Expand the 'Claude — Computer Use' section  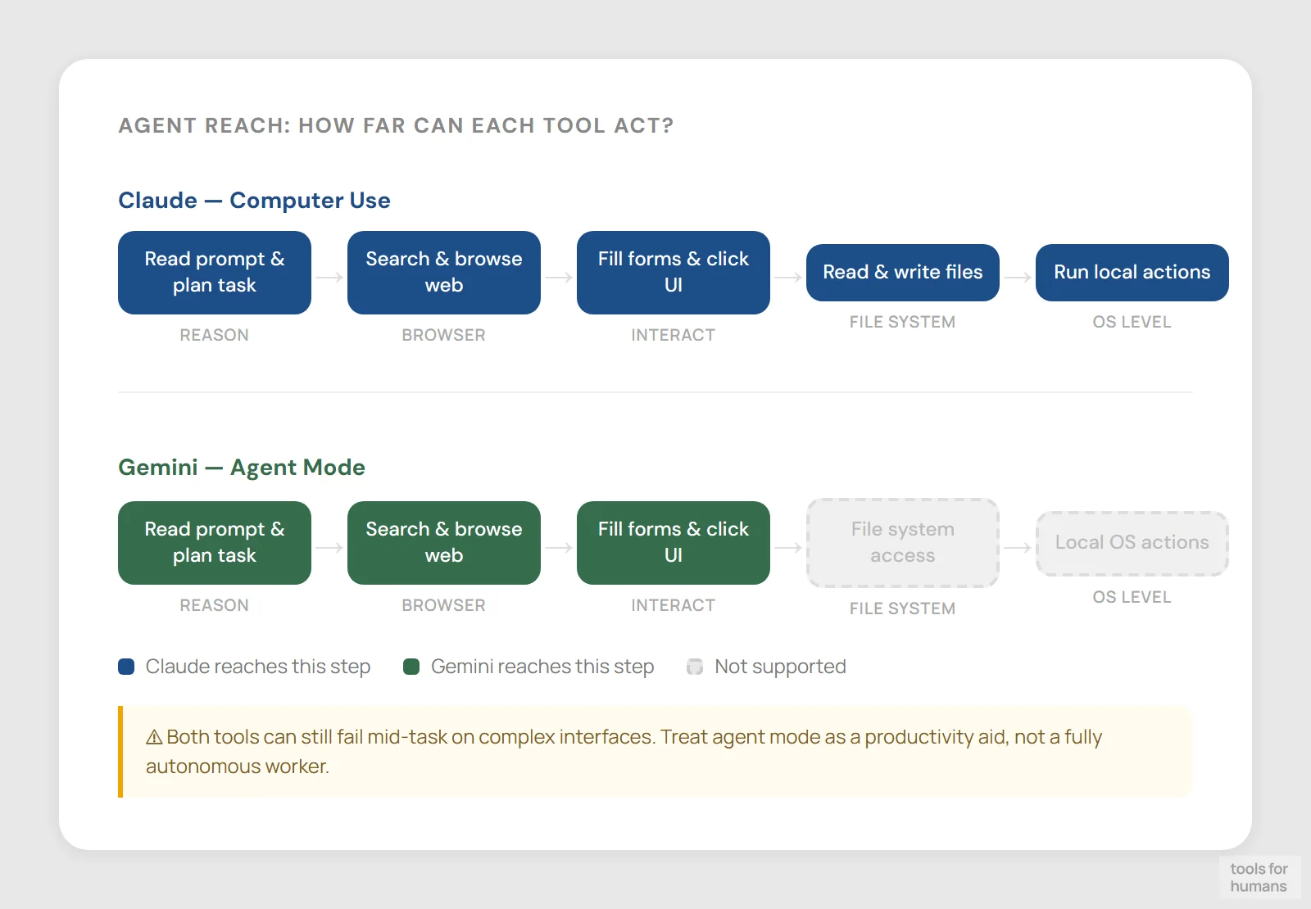pyautogui.click(x=254, y=201)
